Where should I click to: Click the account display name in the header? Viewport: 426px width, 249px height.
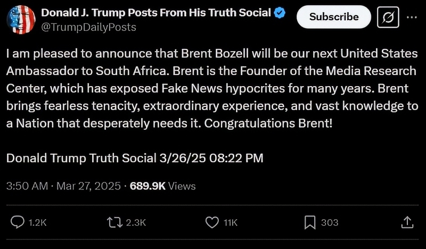tap(156, 13)
